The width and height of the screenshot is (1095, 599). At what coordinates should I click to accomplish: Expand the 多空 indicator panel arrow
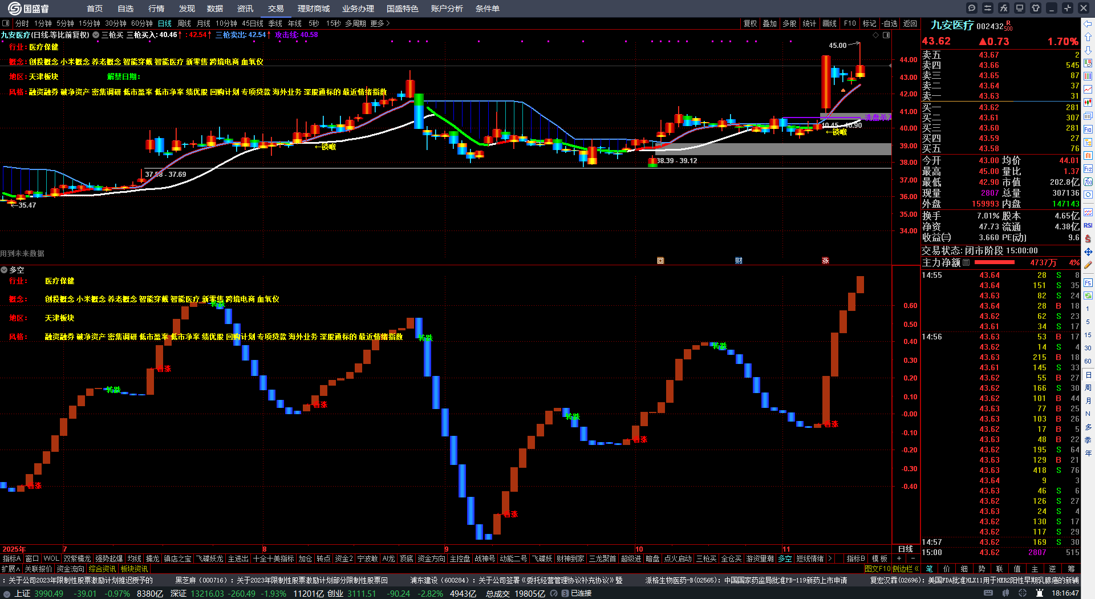pos(4,270)
